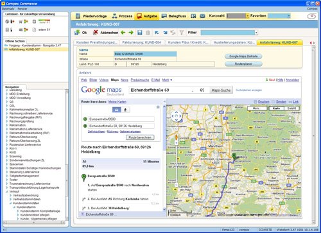Open Kundennotizen pflegen in navigation
This screenshot has width=321, height=233.
coord(35,215)
